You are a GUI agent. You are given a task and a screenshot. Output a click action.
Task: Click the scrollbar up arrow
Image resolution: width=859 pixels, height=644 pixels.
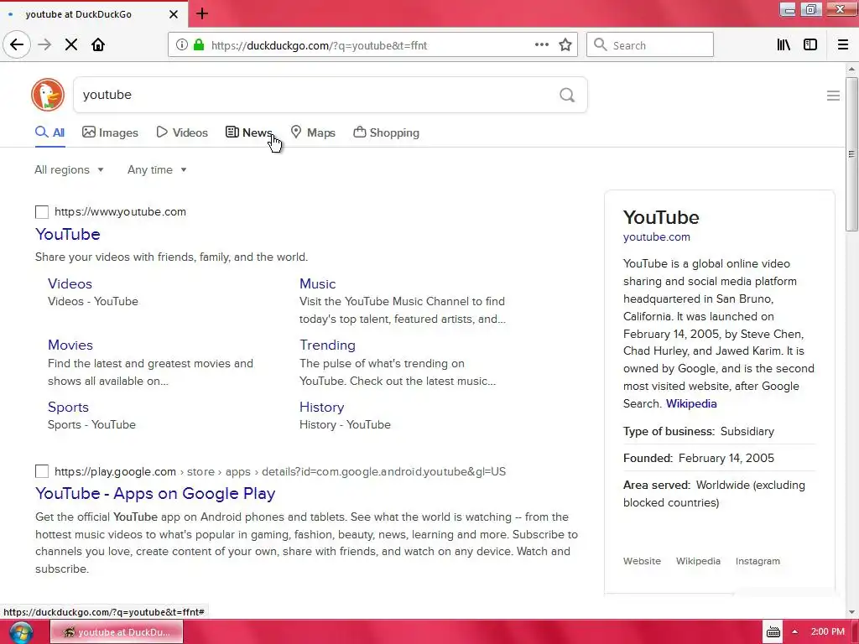tap(851, 70)
